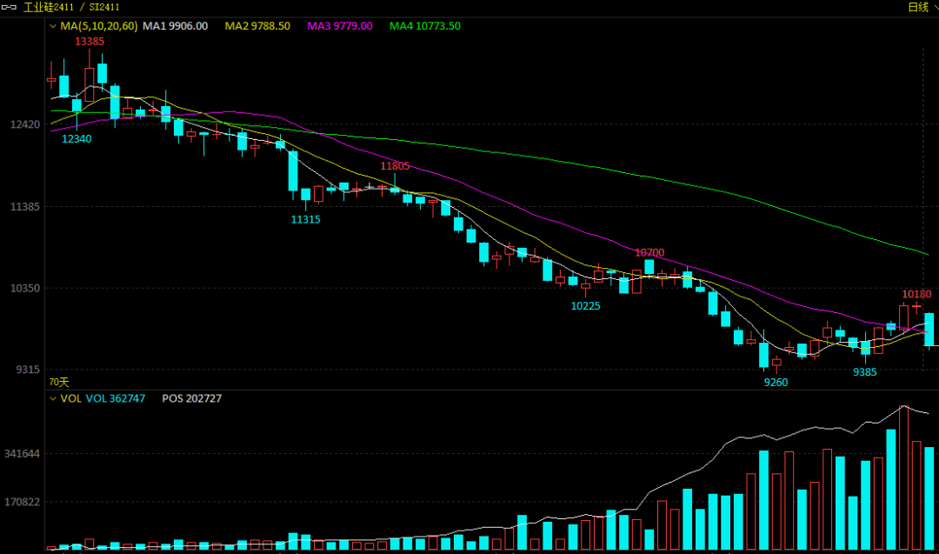Image resolution: width=939 pixels, height=554 pixels.
Task: Open the 日线 period dropdown
Action: 922,7
